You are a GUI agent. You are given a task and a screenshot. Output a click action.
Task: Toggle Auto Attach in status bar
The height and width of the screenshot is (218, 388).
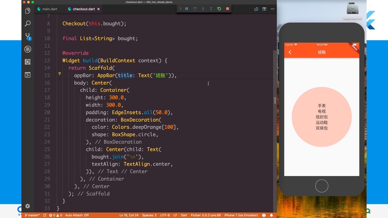click(77, 215)
